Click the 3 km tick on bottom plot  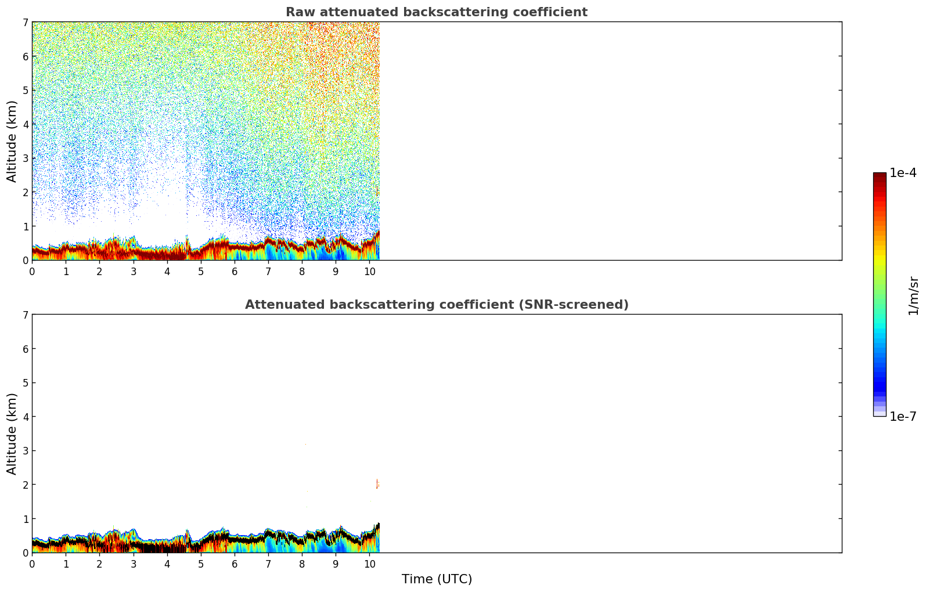point(25,450)
